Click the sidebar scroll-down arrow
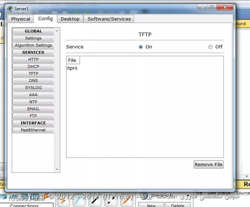This screenshot has height=207, width=250. tap(57, 169)
